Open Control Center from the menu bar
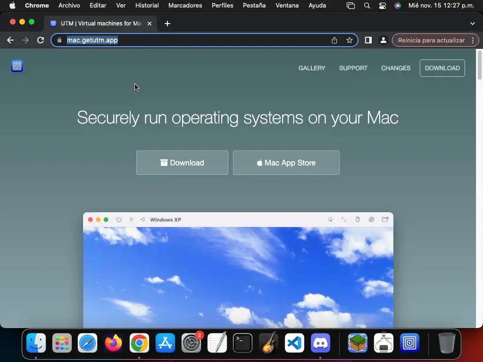Image resolution: width=483 pixels, height=362 pixels. (x=382, y=6)
